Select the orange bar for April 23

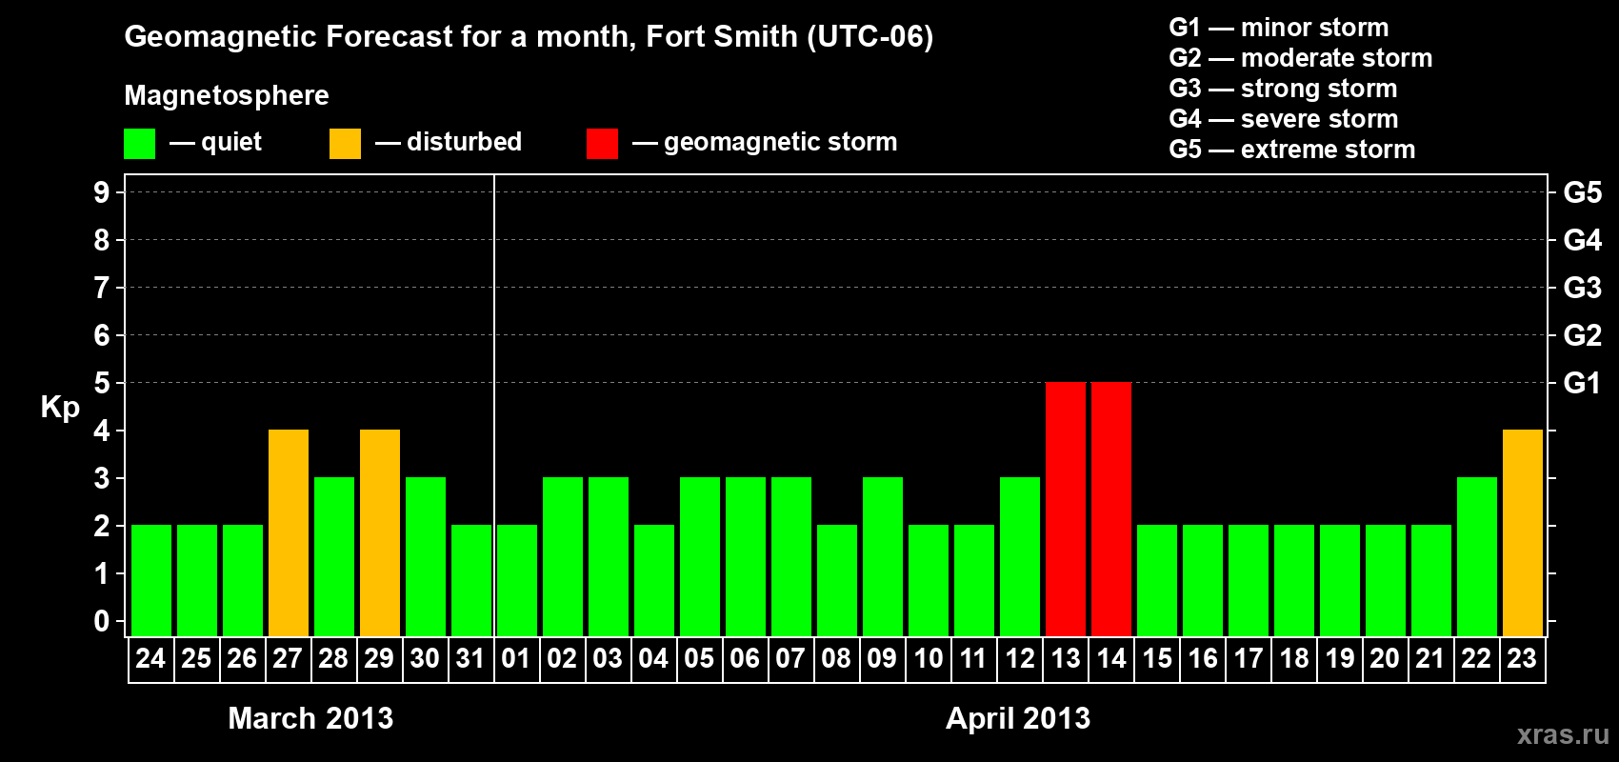(1523, 532)
